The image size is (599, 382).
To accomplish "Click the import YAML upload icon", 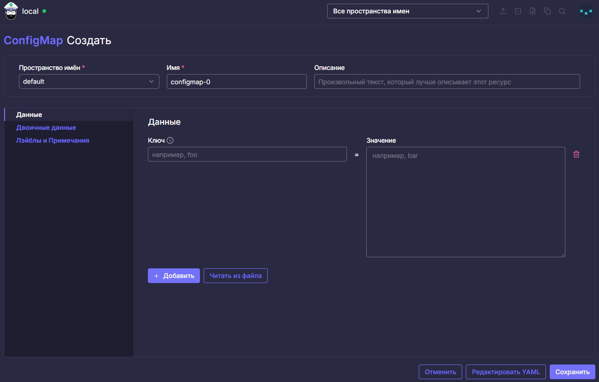I will [503, 11].
